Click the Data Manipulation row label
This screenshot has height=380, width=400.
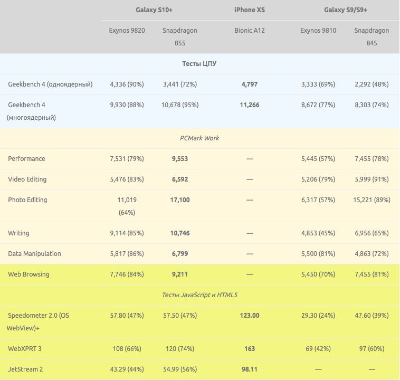(34, 254)
